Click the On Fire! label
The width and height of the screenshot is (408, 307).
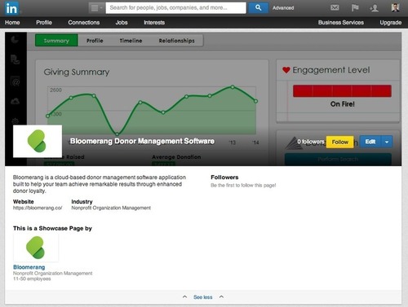pyautogui.click(x=343, y=104)
